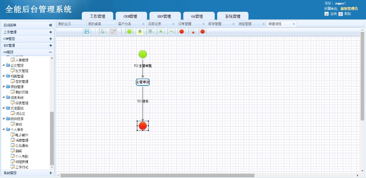Select the 附件程序 folder in tree
Image resolution: width=366 pixels, height=178 pixels.
[x=17, y=119]
